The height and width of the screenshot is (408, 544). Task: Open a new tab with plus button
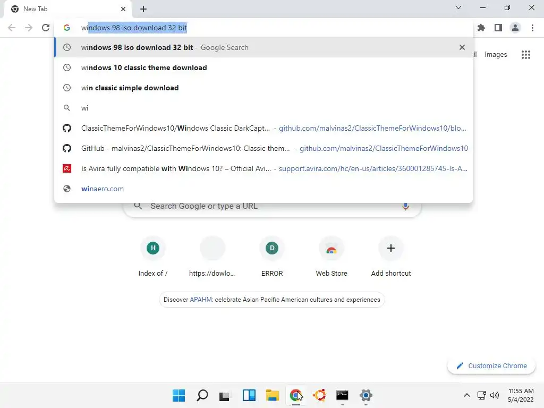(x=143, y=9)
